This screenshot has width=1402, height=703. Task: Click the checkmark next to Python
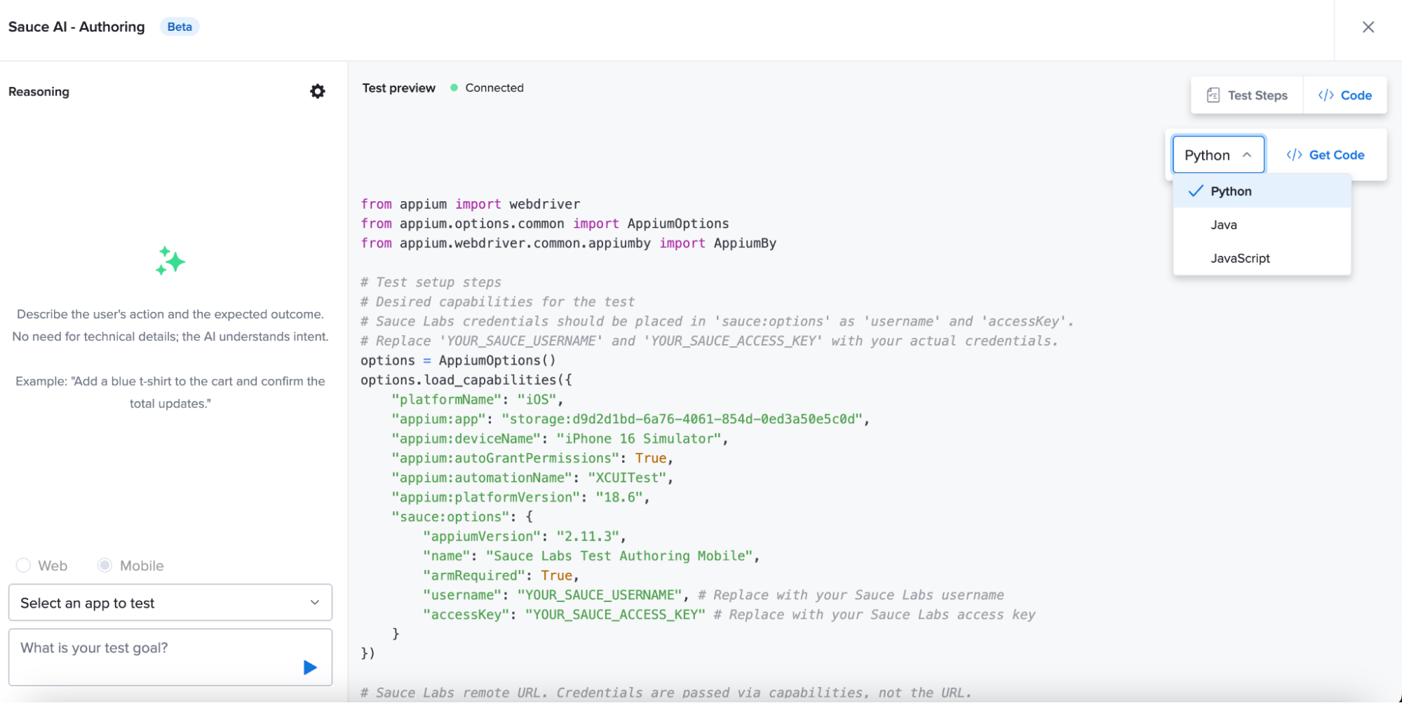coord(1195,191)
